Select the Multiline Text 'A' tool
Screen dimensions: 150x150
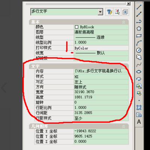pyautogui.click(x=139, y=122)
